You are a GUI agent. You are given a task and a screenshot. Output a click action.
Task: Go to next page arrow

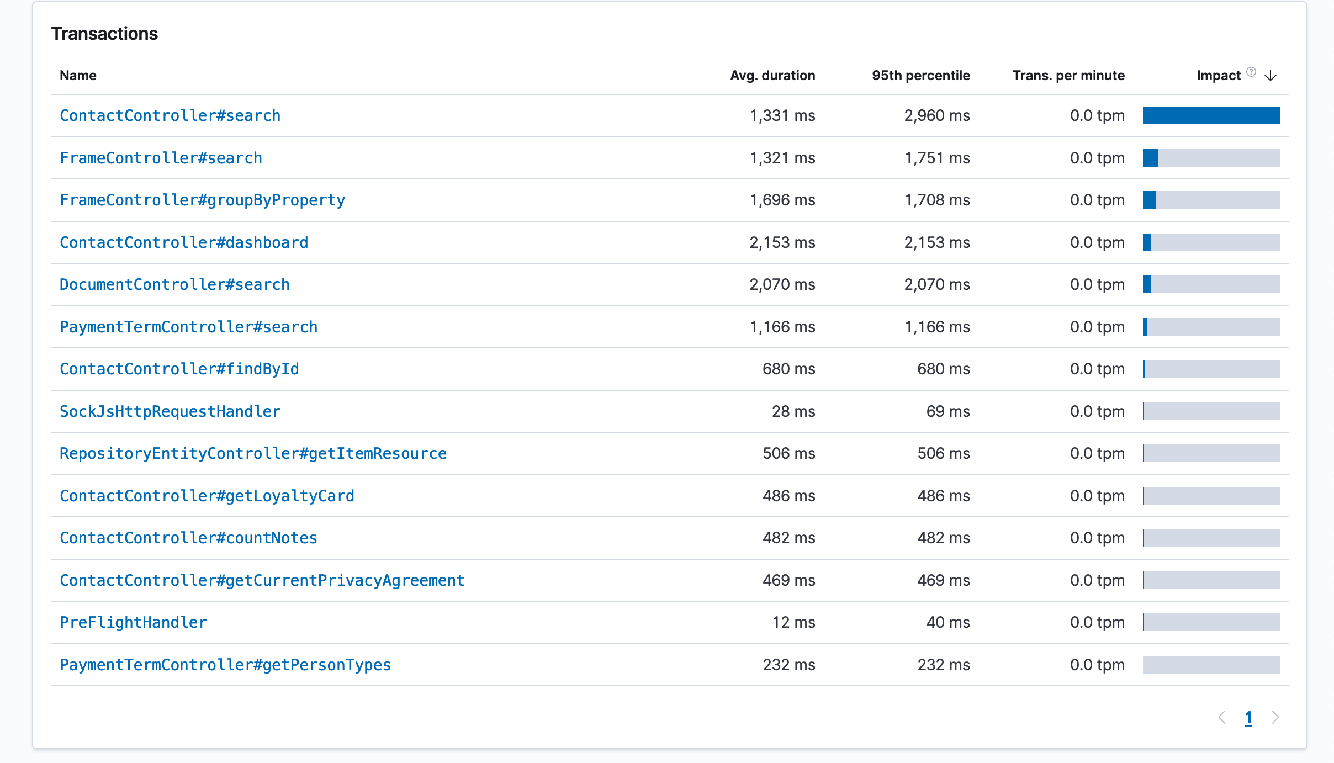pos(1275,717)
